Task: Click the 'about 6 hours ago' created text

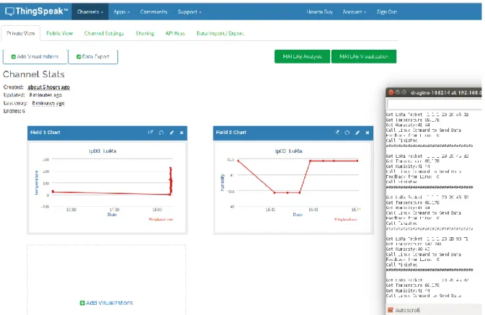Action: [x=48, y=87]
